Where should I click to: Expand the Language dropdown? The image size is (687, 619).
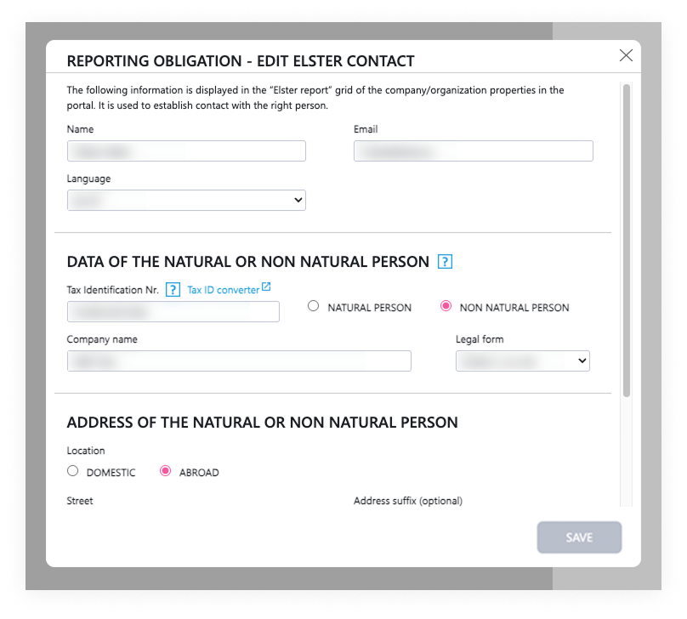pyautogui.click(x=186, y=200)
